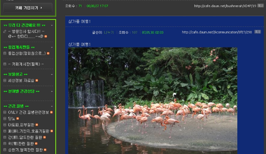This screenshot has width=266, height=154.
Task: Click the view count 107
Action: pos(135,32)
